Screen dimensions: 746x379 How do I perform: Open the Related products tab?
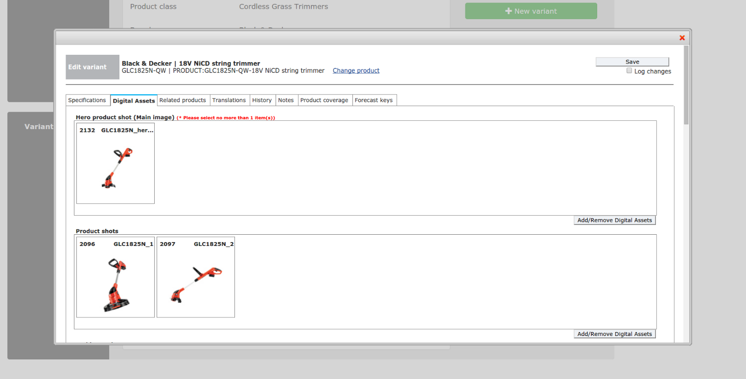pos(183,100)
